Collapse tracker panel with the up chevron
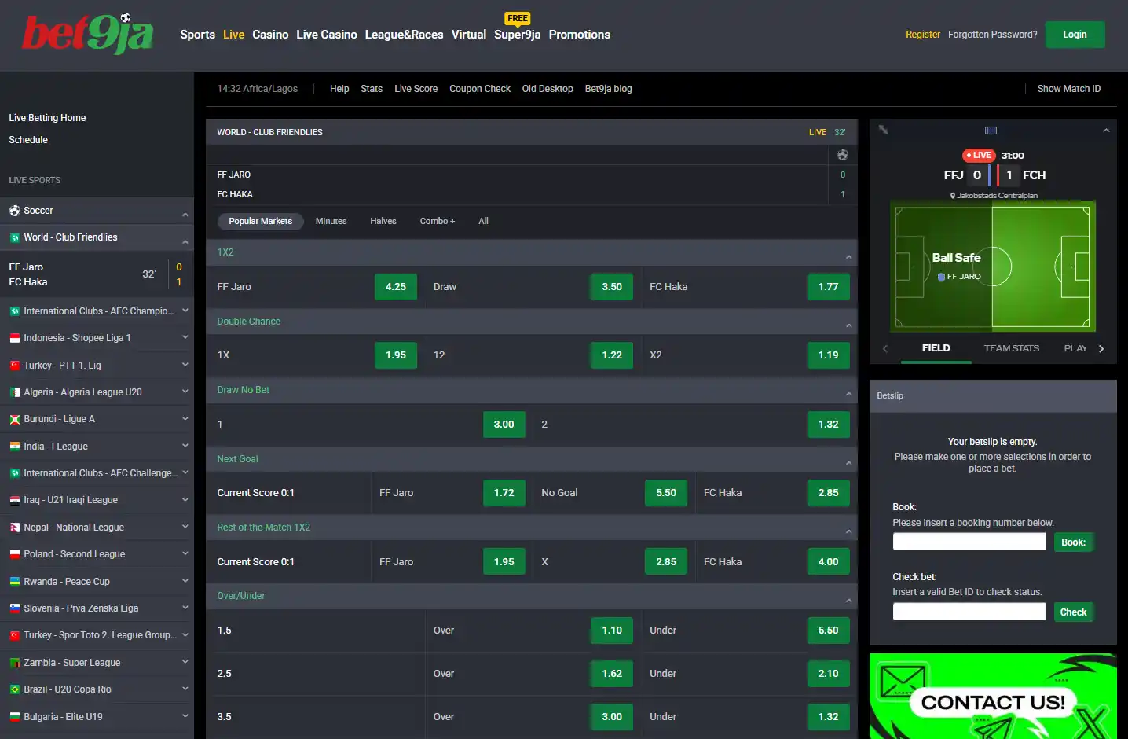 1106,131
